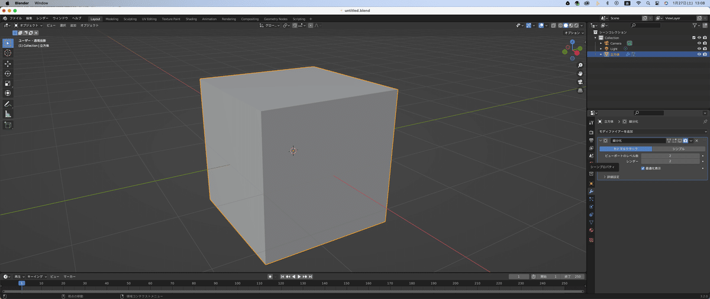Screen dimensions: 710x299
Task: Open the モディファイアーを追加 dropdown
Action: click(x=652, y=131)
